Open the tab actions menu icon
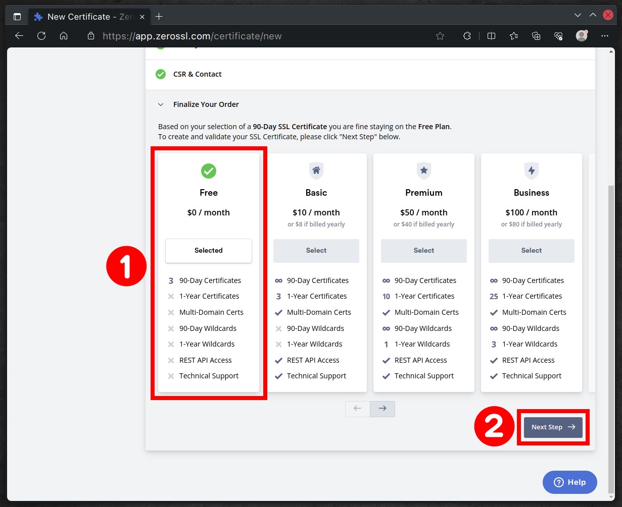622x507 pixels. pos(17,16)
